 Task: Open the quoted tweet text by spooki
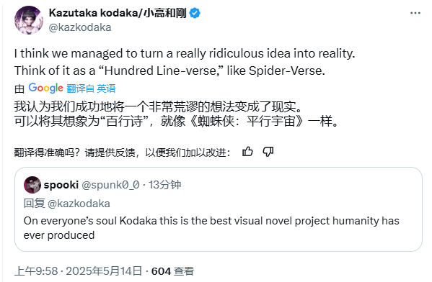[x=211, y=228]
